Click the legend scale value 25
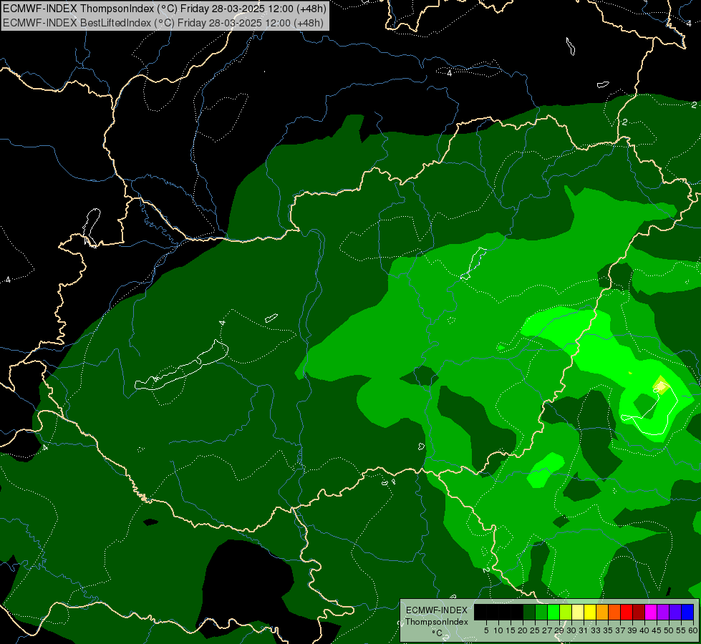This screenshot has height=644, width=701. (x=535, y=630)
